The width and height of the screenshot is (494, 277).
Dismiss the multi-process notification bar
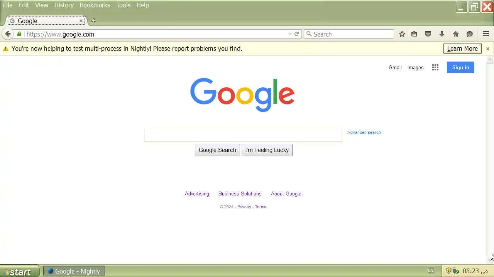[x=488, y=49]
